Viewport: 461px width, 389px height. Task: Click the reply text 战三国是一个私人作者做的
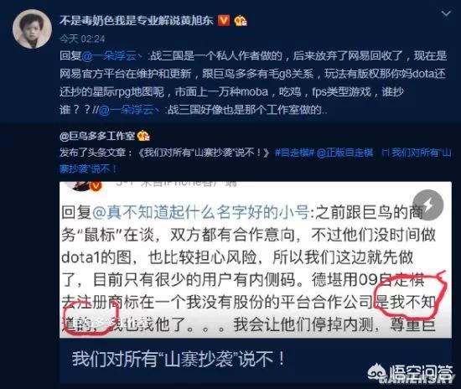click(x=216, y=56)
